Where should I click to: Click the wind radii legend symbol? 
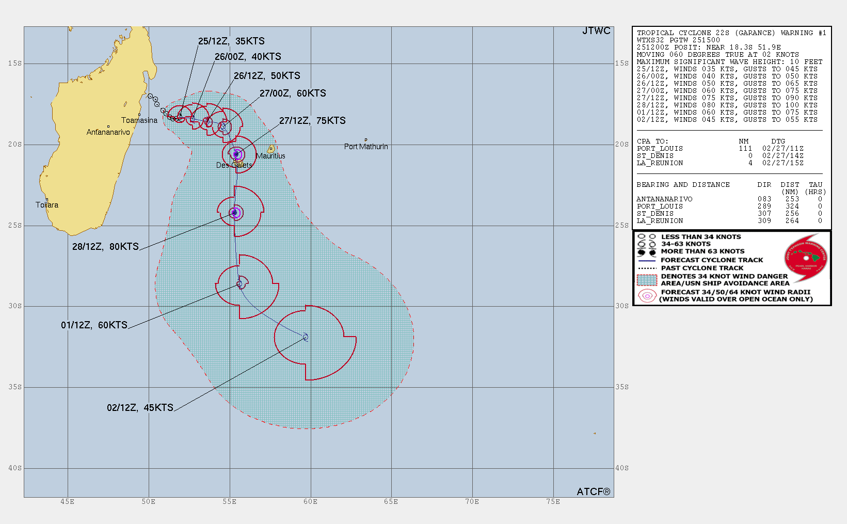647,296
